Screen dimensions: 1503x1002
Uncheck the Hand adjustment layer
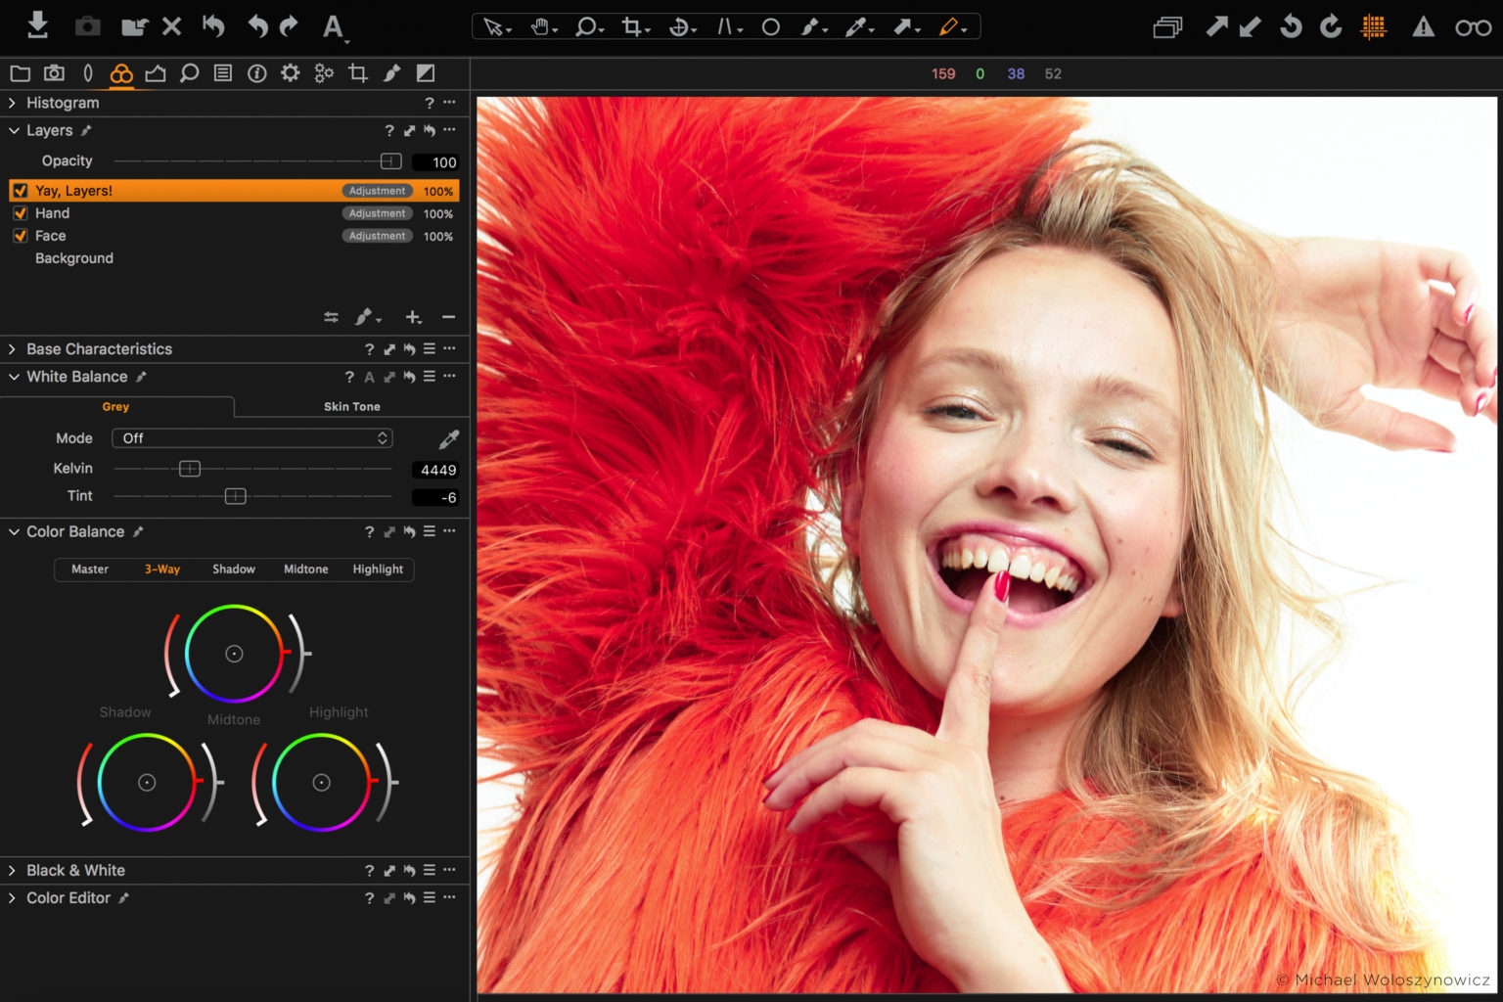[x=21, y=212]
